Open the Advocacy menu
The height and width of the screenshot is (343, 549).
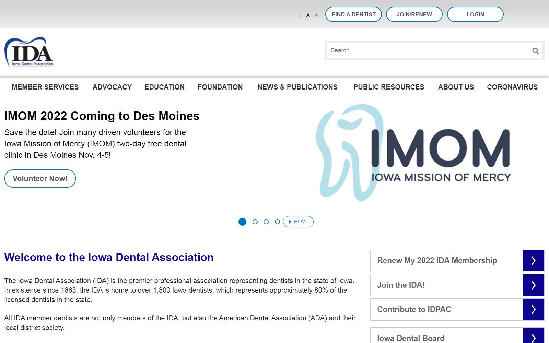(112, 87)
